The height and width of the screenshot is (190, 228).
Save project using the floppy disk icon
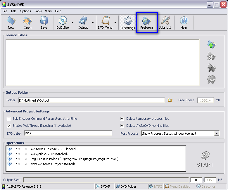click(44, 23)
